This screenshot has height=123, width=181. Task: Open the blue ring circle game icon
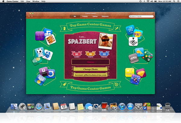[51, 74]
